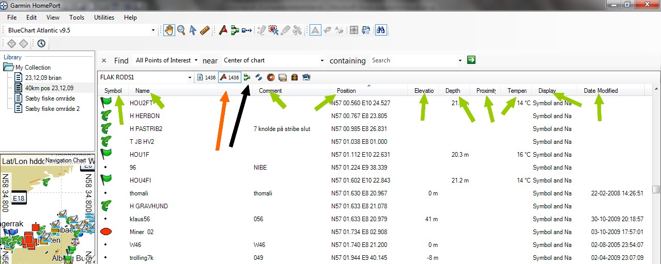This screenshot has width=661, height=264.
Task: Click the fit-to-view square toolbar icon
Action: pos(354,30)
